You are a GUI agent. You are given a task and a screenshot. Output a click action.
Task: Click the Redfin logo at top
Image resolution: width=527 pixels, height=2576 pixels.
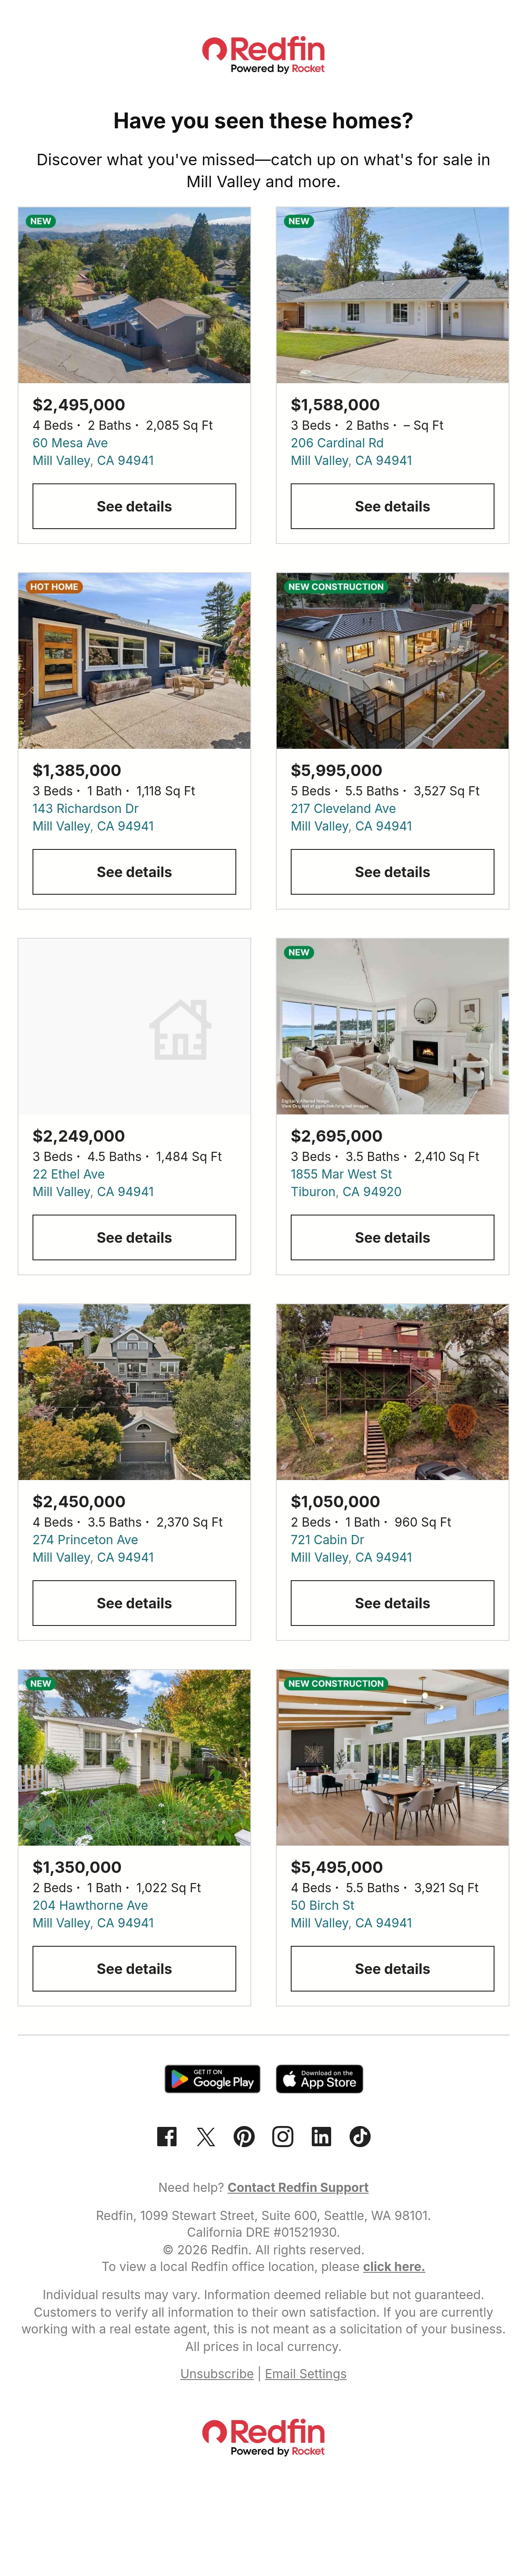coord(263,55)
